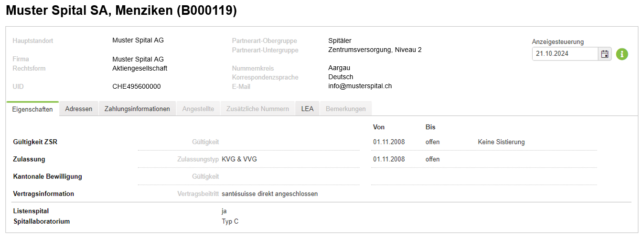This screenshot has height=237, width=642.
Task: Click the Hauptstandort value Muster Spital AG
Action: 138,41
